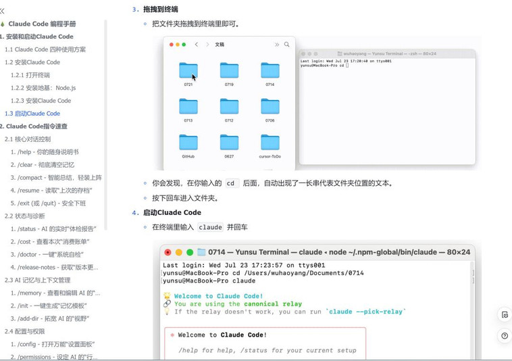This screenshot has height=361, width=512.
Task: Jump to 1.2 安装Claude Code
Action: point(32,62)
